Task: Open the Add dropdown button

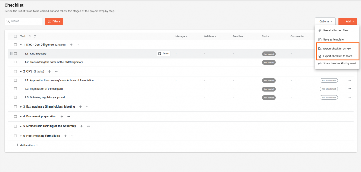Action: point(348,21)
